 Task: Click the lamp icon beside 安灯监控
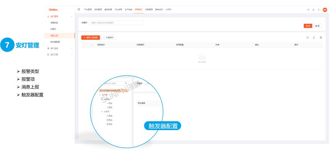(48, 48)
